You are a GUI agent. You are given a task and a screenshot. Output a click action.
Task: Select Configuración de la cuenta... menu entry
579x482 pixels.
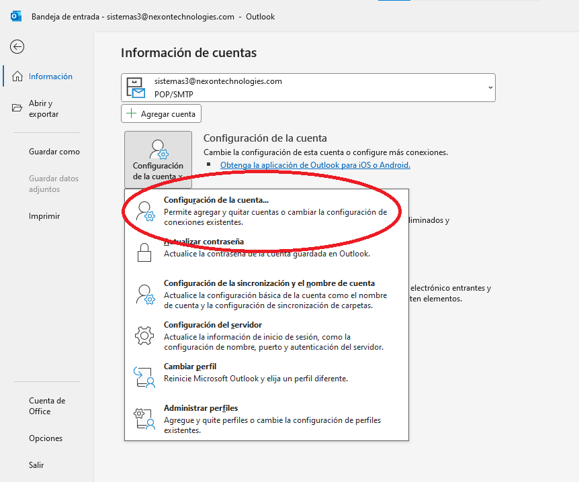click(266, 211)
